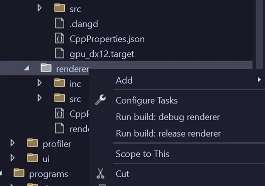Click the programs folder icon
The image size is (265, 186).
coord(19,173)
